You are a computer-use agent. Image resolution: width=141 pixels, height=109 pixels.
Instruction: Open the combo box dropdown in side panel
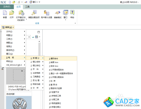[x=29, y=37]
